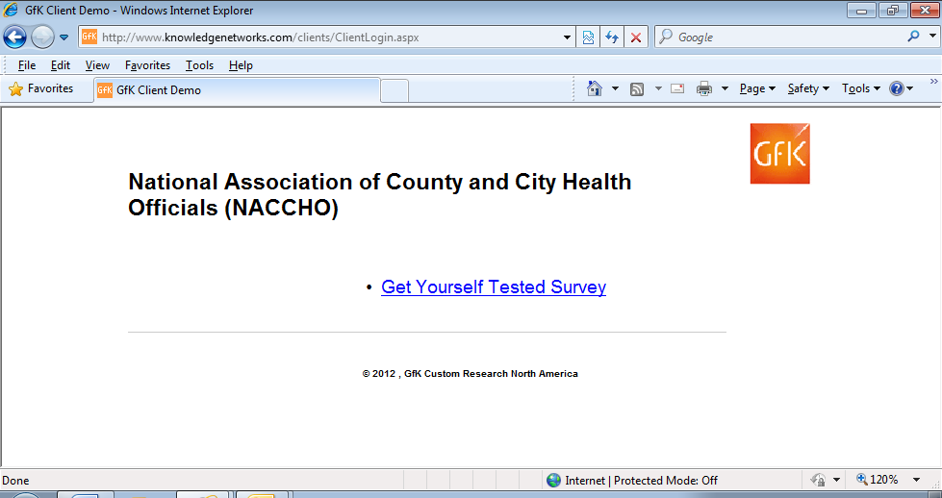
Task: Click the search magnifier button
Action: [913, 36]
